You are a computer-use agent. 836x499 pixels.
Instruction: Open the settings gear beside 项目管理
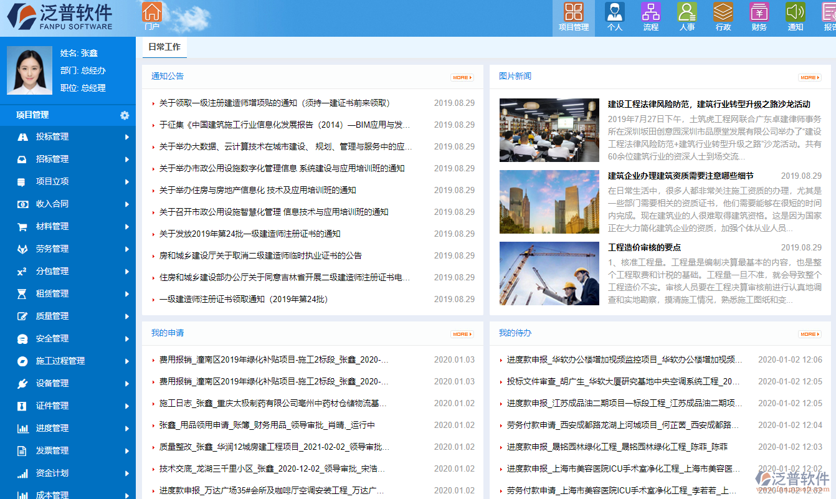click(x=125, y=115)
